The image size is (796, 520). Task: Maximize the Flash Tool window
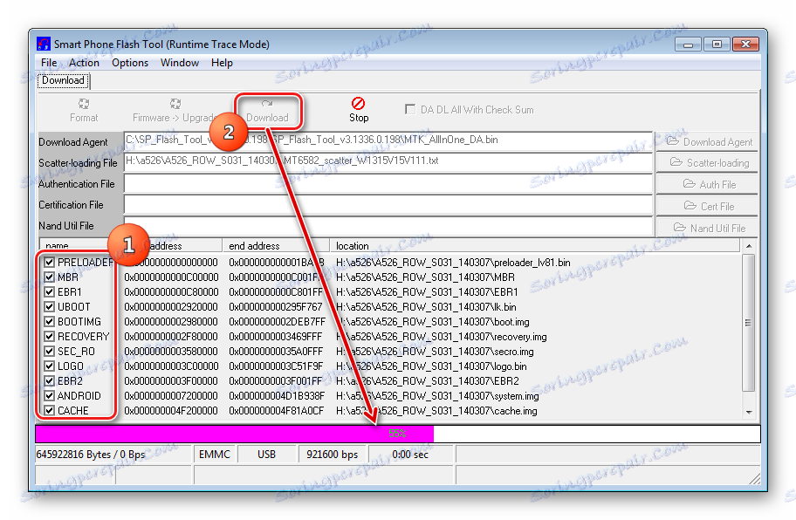[x=717, y=44]
